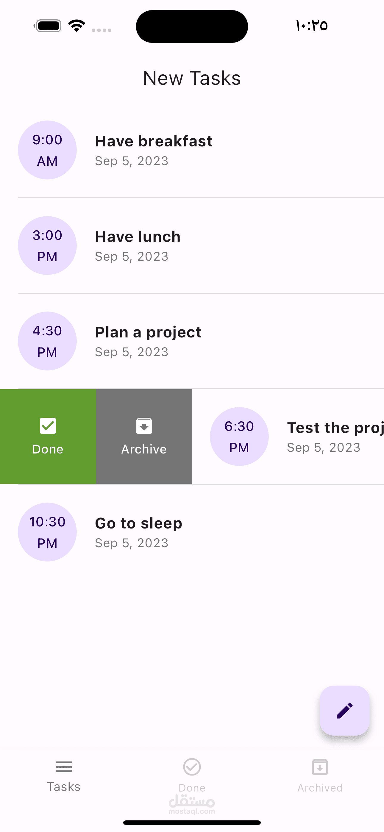
Task: Tap the hamburger Tasks icon in bottom bar
Action: [x=64, y=767]
